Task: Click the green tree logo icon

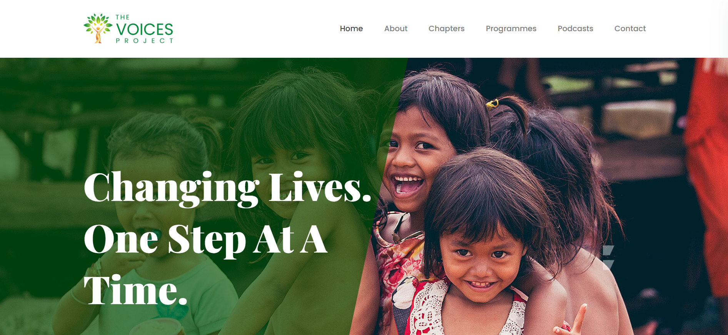Action: 98,28
